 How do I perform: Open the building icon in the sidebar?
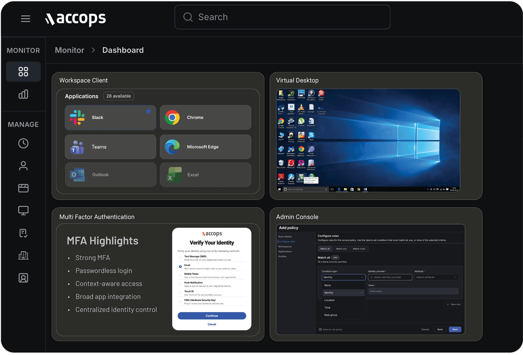point(23,255)
